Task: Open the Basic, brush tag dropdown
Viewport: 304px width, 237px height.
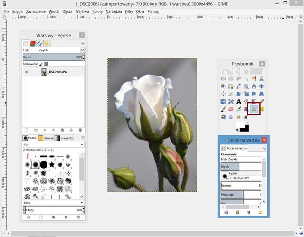Action: pos(82,203)
